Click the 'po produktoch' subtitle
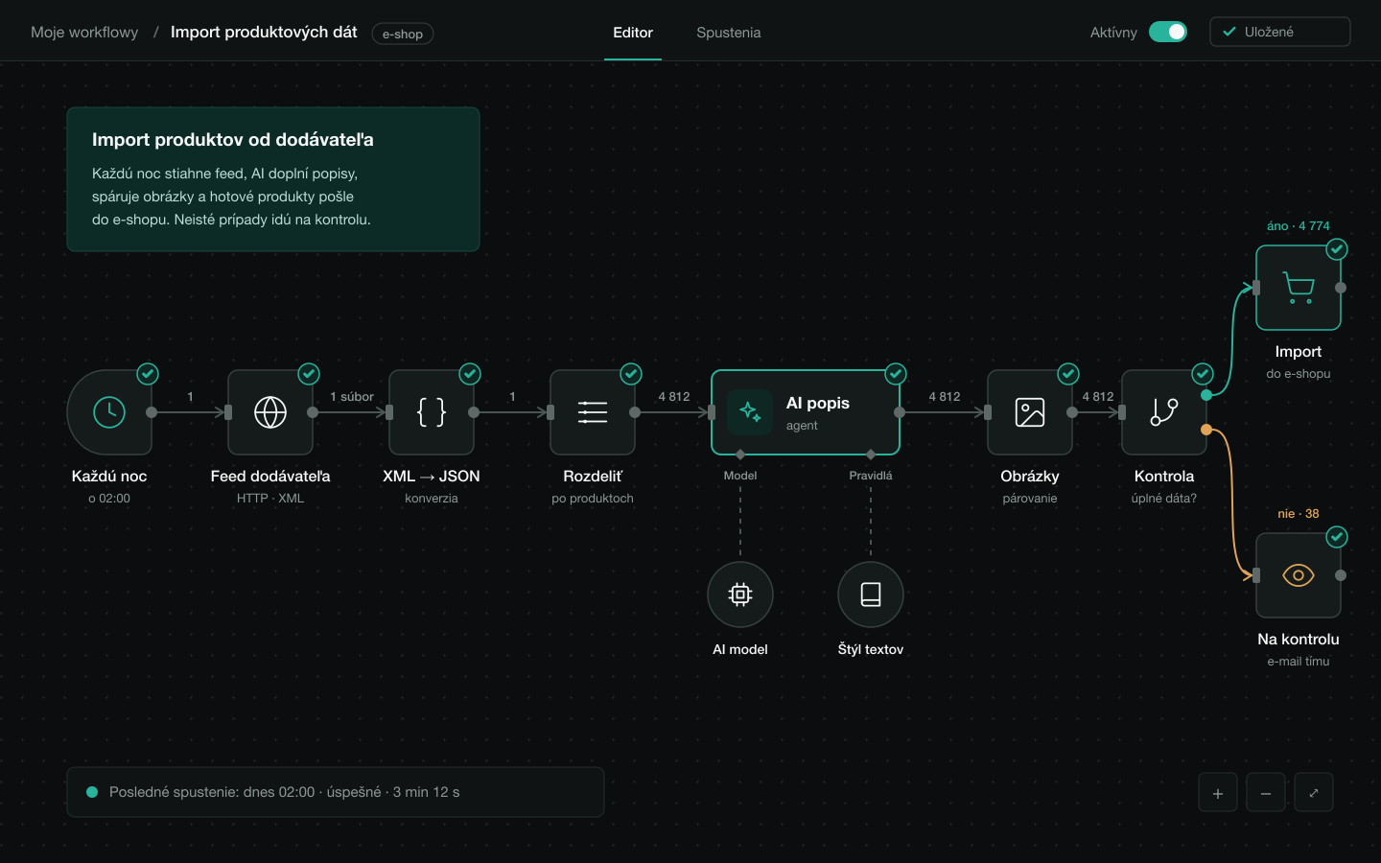 (x=593, y=499)
